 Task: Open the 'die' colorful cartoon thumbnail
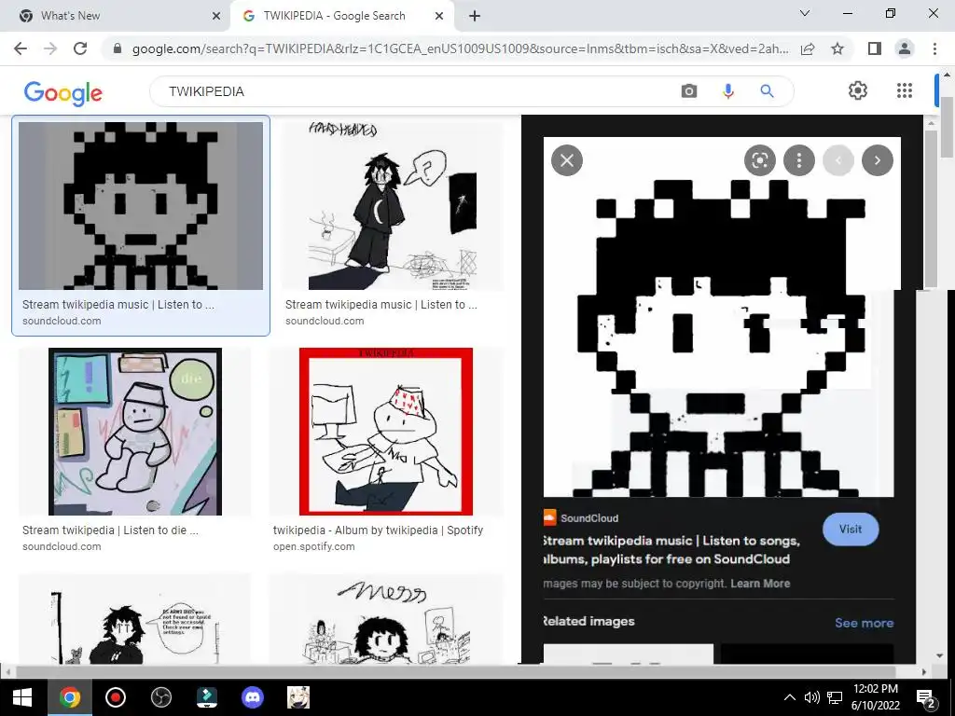134,432
